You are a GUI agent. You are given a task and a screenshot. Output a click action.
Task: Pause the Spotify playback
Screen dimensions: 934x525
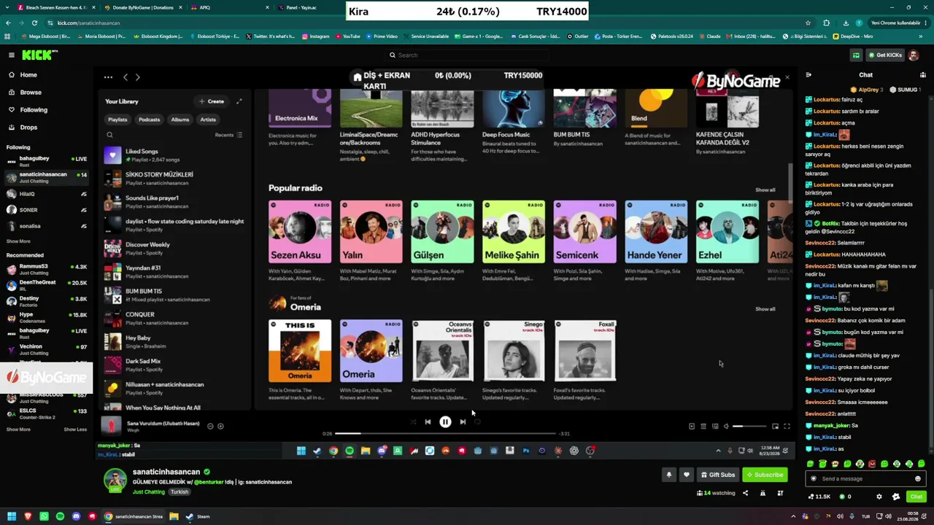coord(445,421)
